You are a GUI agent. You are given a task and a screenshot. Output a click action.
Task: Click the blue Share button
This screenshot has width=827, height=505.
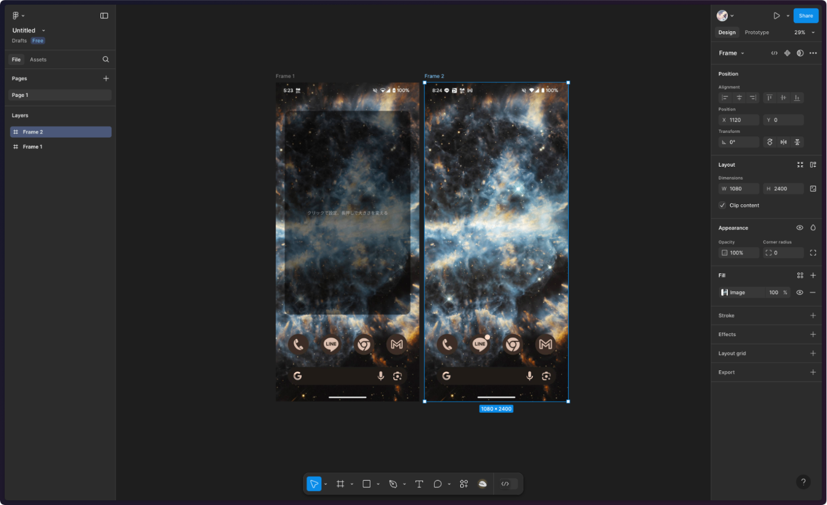pos(806,16)
